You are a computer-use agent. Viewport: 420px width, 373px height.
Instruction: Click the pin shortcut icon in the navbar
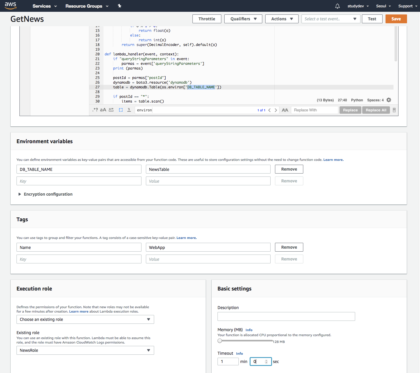coord(119,6)
